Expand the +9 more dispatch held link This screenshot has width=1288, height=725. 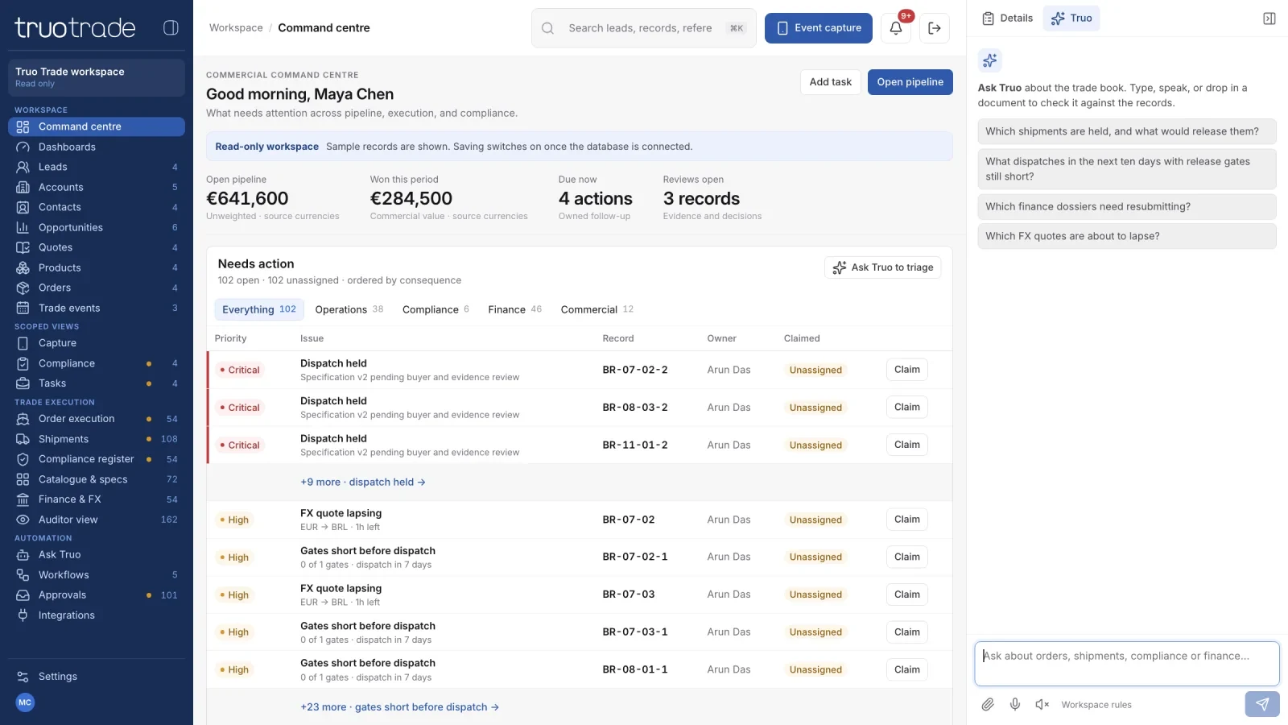click(363, 483)
